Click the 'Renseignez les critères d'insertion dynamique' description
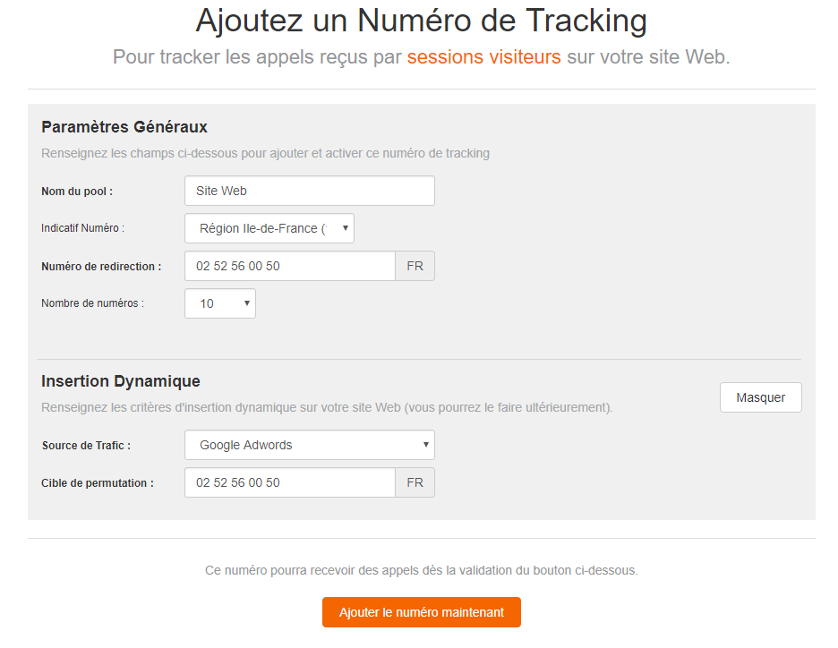The width and height of the screenshot is (838, 648). (327, 407)
